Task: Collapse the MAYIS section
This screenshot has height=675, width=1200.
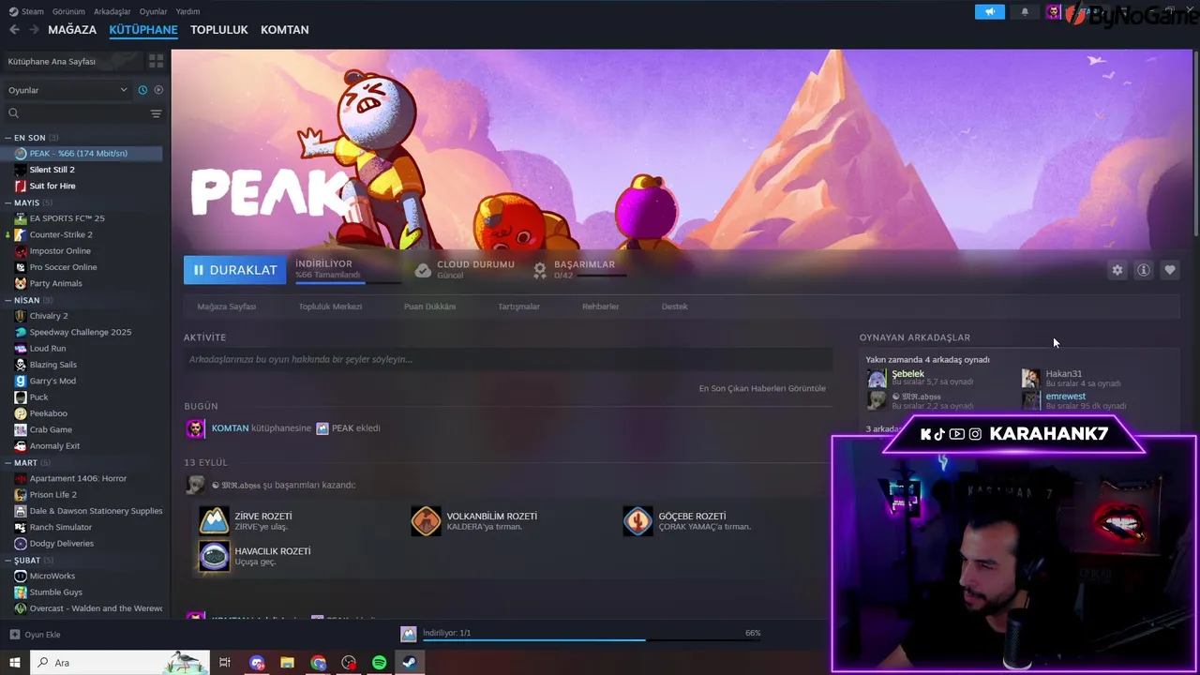Action: click(26, 202)
